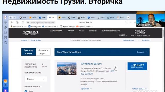Click the tab overview grid button

[11, 18]
